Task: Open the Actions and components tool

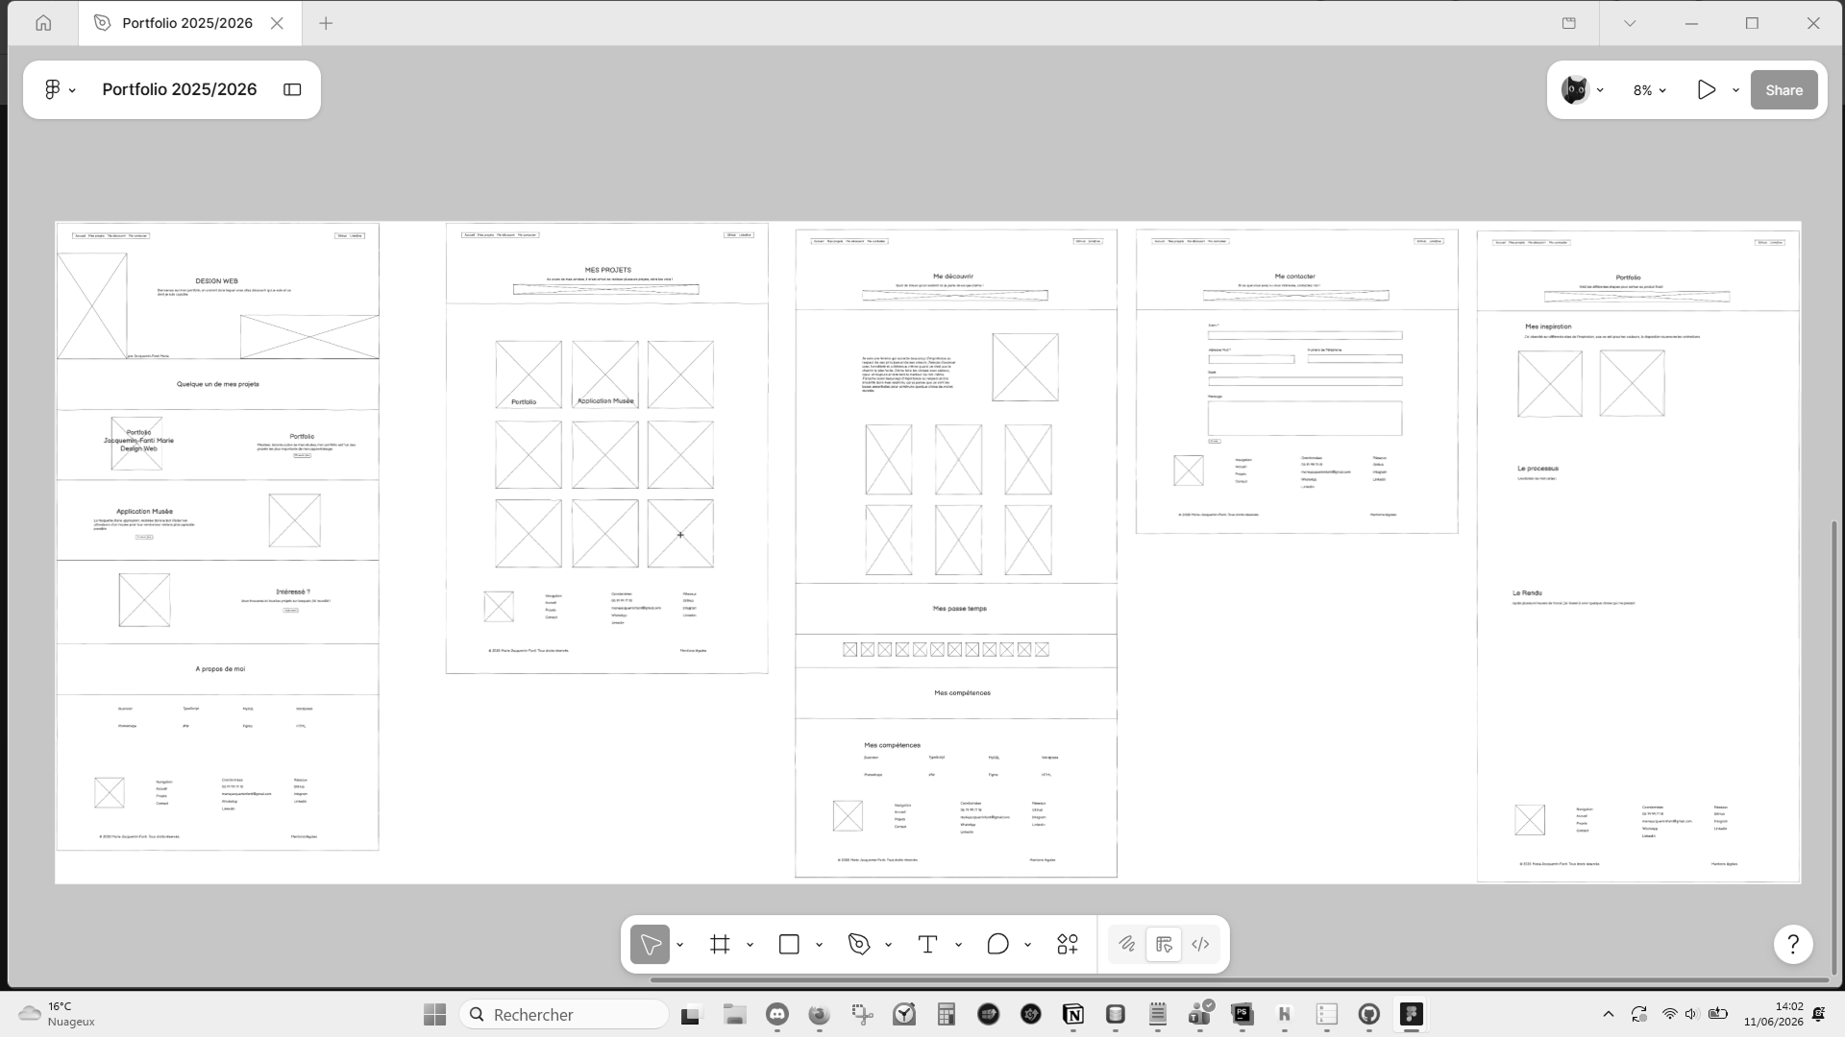Action: click(x=1068, y=945)
